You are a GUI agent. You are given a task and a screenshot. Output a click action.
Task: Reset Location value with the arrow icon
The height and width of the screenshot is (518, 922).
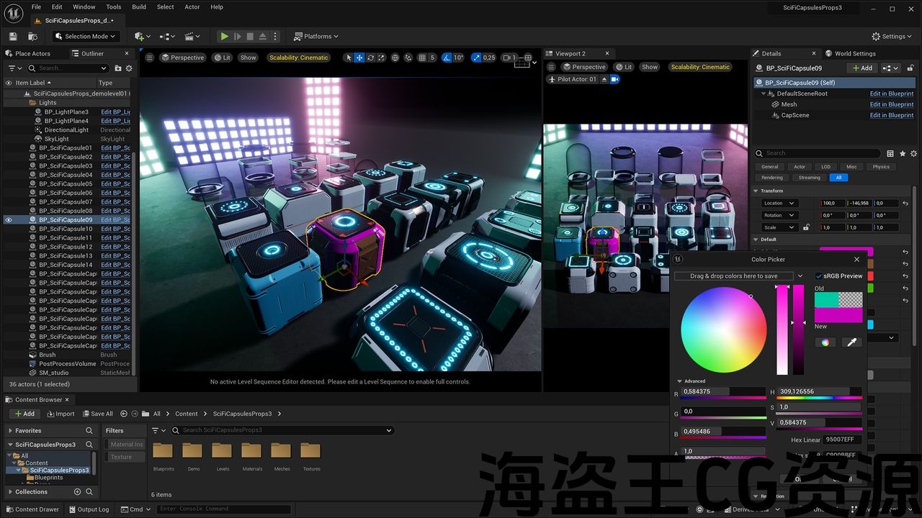click(x=905, y=203)
